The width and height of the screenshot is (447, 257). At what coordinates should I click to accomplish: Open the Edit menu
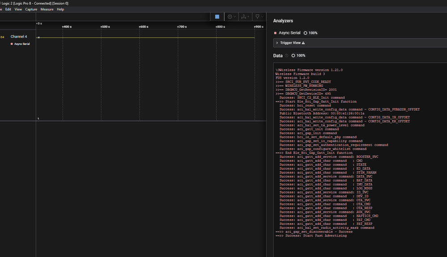point(8,9)
